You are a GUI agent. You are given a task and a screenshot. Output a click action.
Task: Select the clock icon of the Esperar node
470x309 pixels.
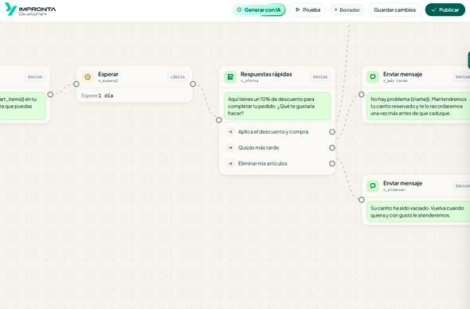[88, 77]
